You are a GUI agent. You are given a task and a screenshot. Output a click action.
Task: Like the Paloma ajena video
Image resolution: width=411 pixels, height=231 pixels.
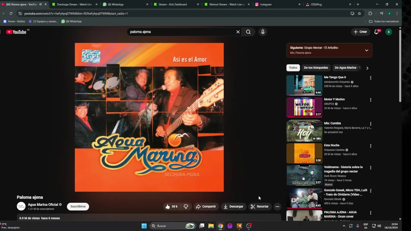click(171, 207)
